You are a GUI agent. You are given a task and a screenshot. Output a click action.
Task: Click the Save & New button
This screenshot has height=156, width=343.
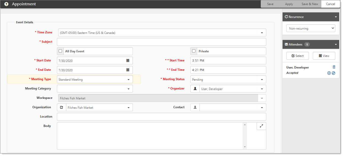point(310,4)
